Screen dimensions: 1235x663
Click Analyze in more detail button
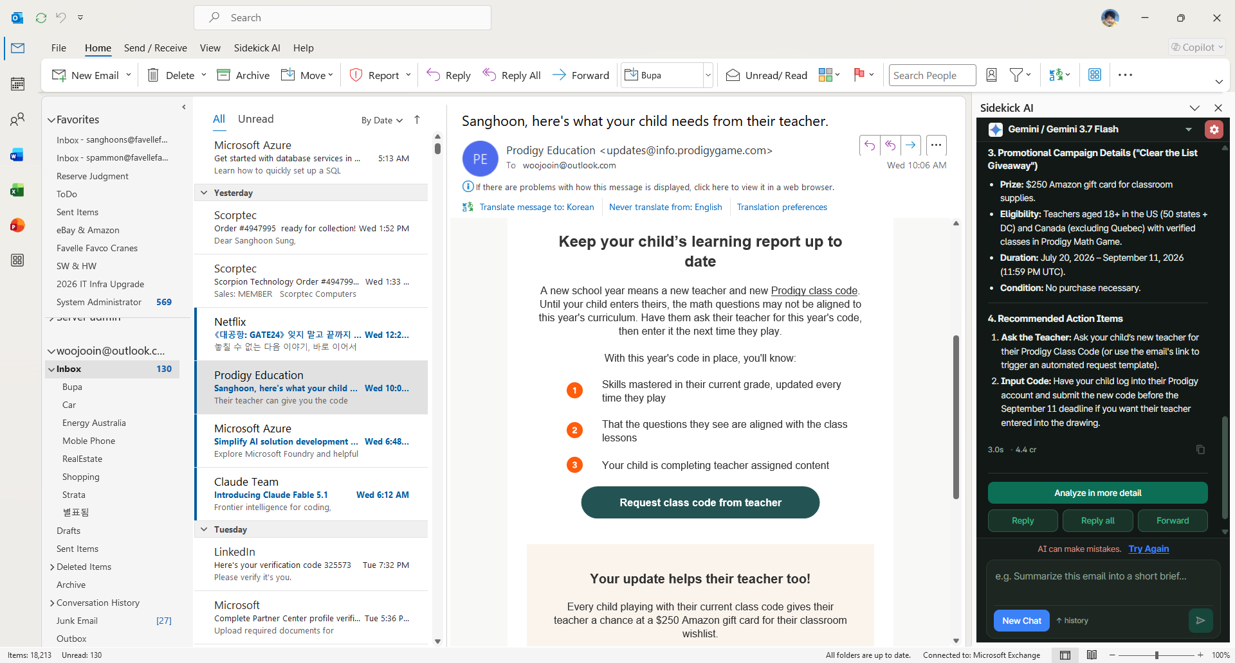coord(1098,493)
